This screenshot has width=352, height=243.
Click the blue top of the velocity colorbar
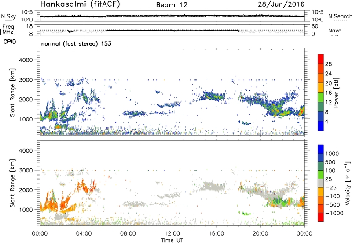pos(321,149)
